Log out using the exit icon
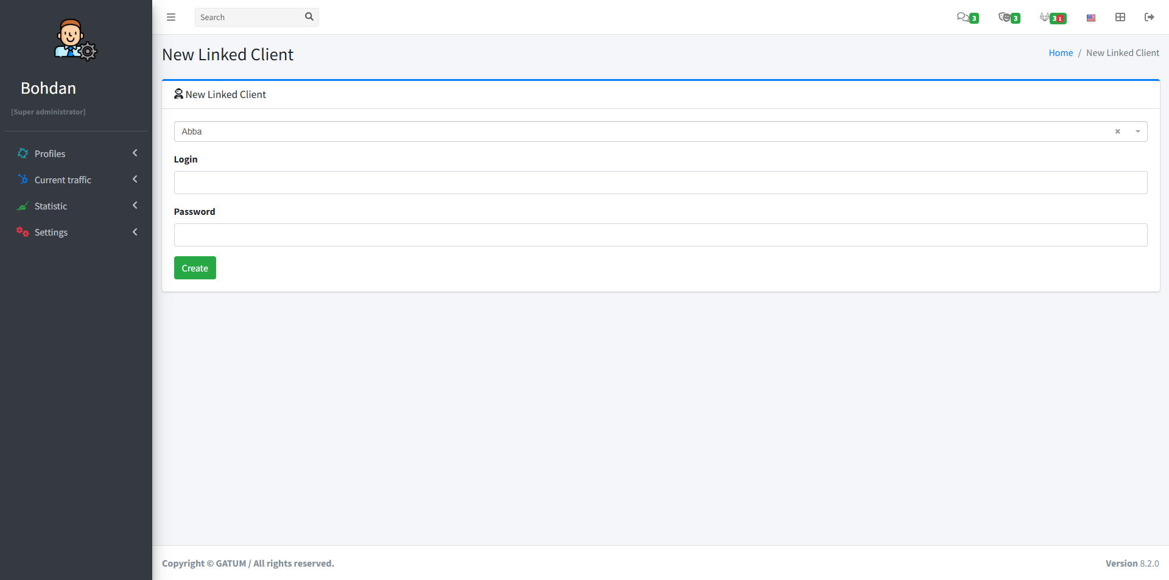 (1150, 17)
